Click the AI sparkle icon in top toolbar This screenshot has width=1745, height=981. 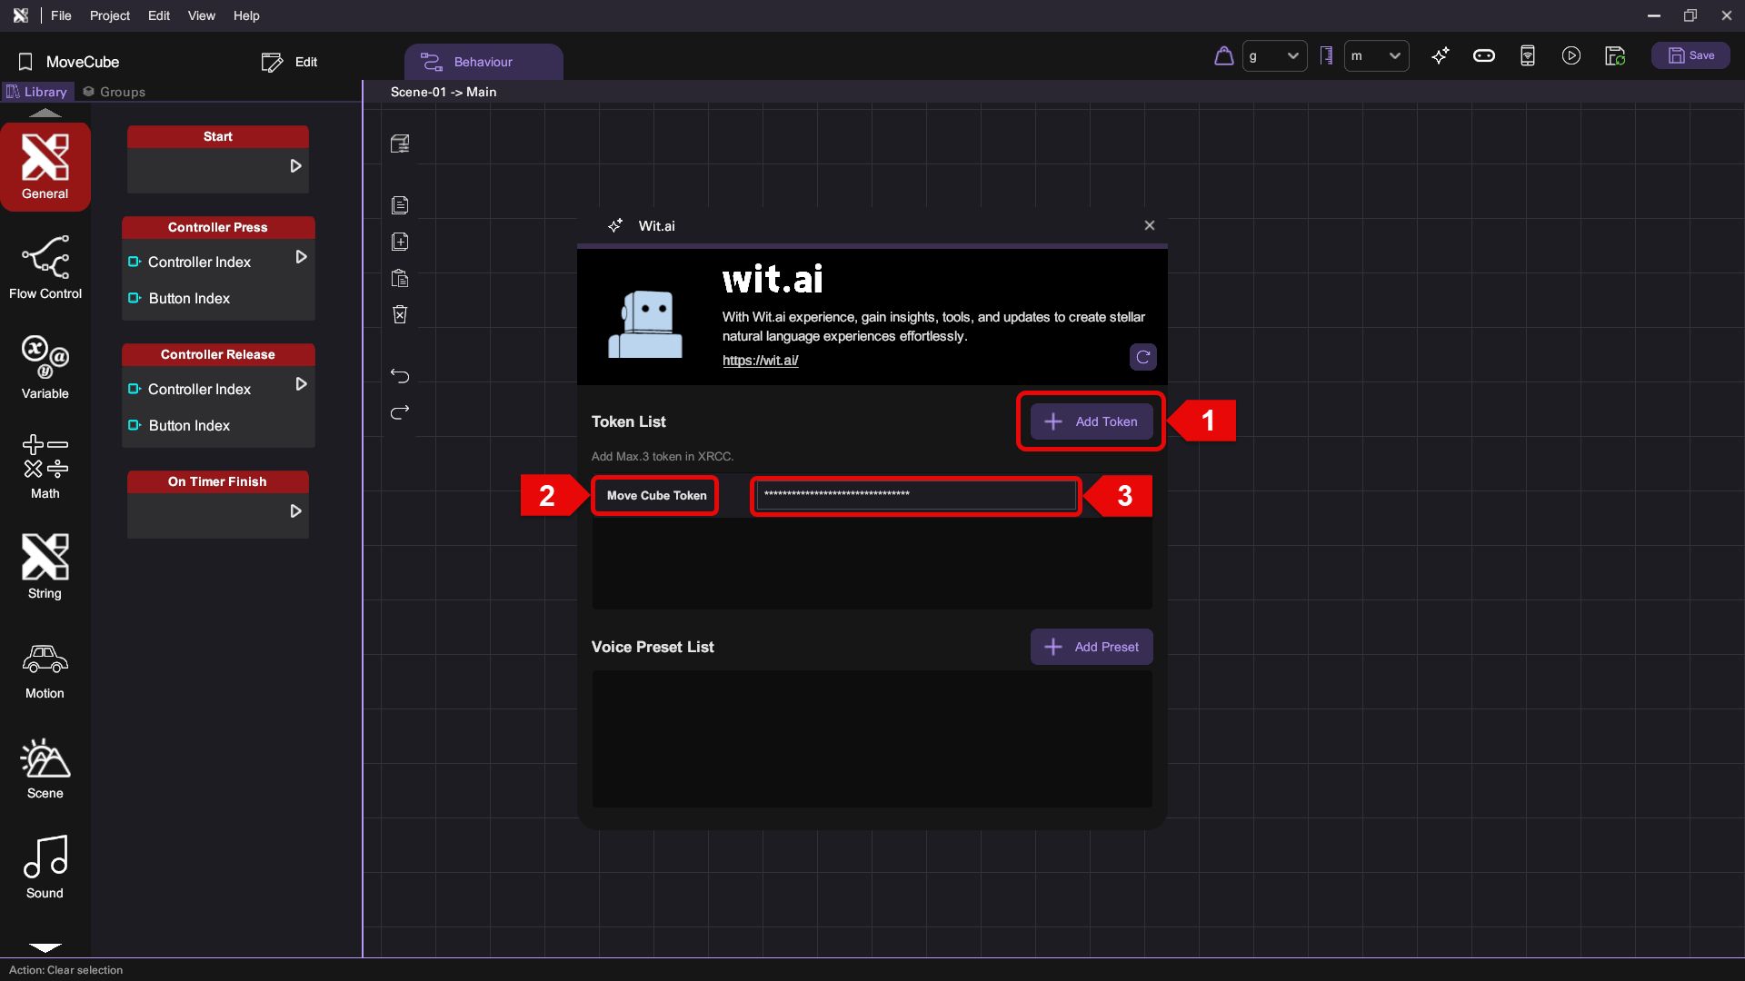tap(1440, 56)
